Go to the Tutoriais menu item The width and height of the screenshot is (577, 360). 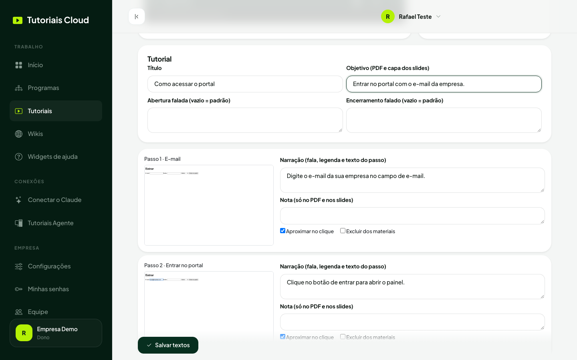pyautogui.click(x=56, y=111)
